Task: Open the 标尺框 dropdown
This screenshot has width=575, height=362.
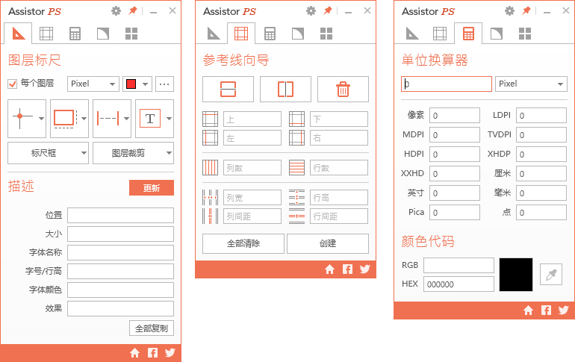Action: pyautogui.click(x=48, y=153)
